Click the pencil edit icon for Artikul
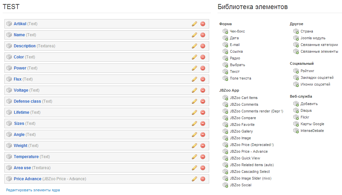This screenshot has height=195, width=342. pos(194,24)
